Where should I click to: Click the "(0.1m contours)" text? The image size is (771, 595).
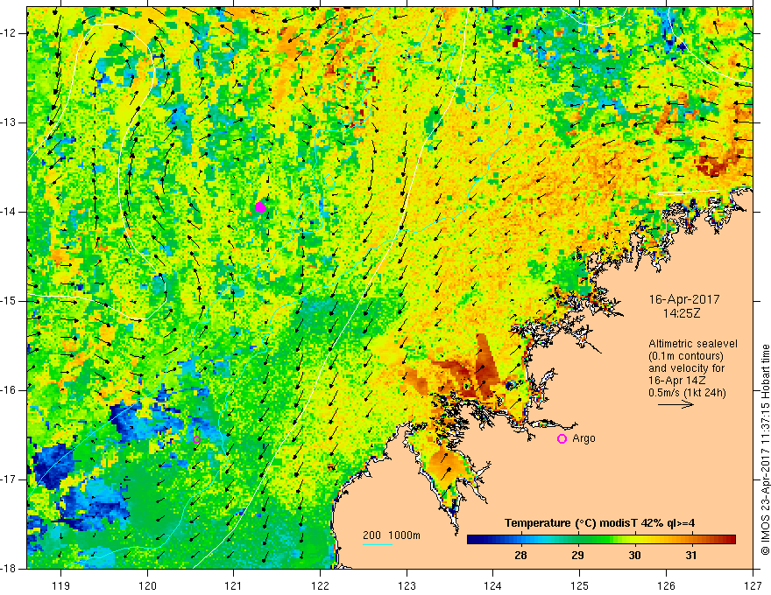point(686,356)
